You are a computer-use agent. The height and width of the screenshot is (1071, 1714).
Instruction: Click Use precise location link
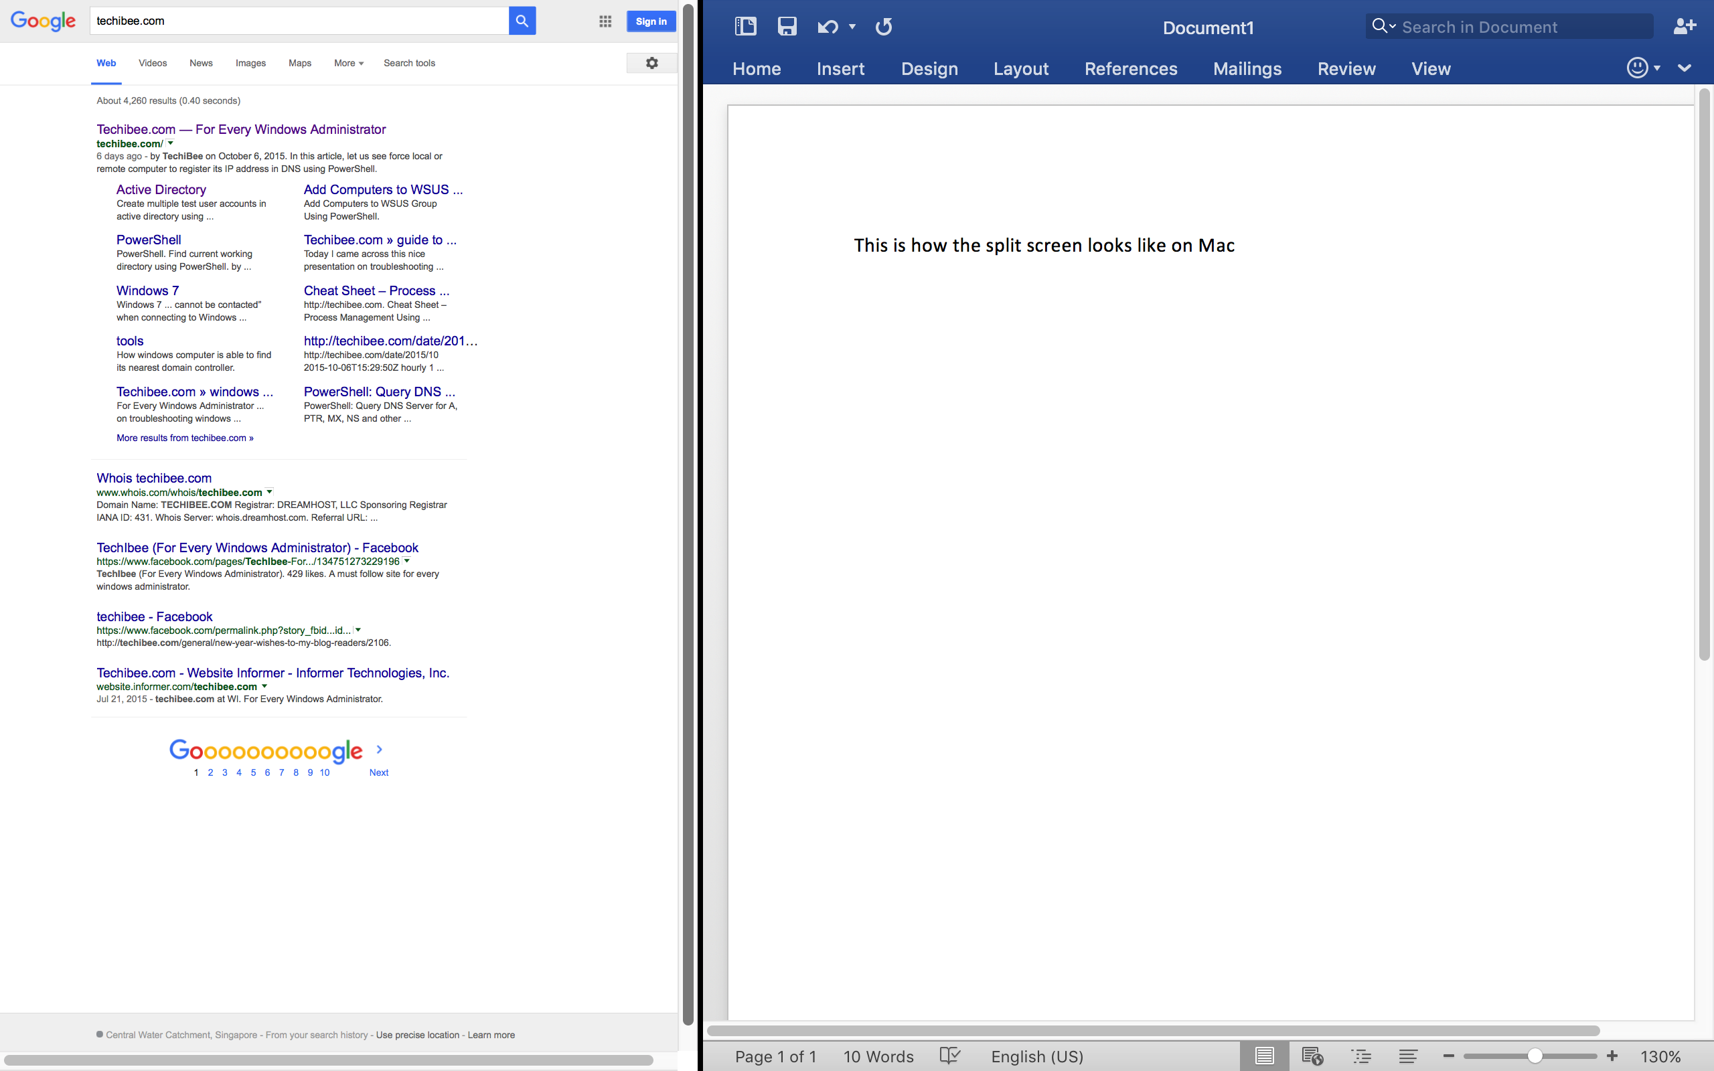(x=418, y=1035)
